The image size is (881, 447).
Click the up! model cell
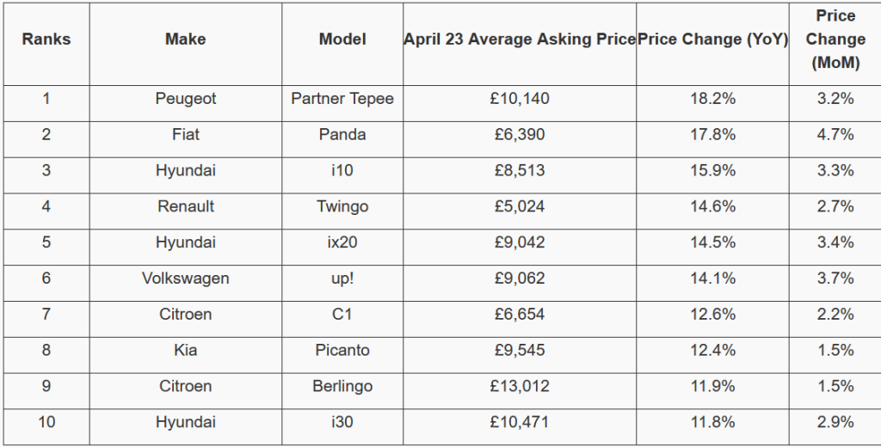pos(342,279)
